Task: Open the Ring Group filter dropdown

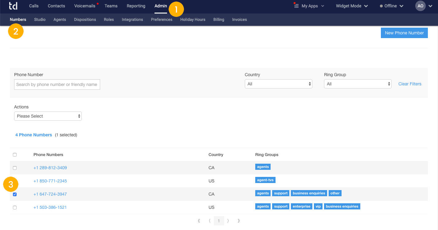Action: click(x=358, y=84)
